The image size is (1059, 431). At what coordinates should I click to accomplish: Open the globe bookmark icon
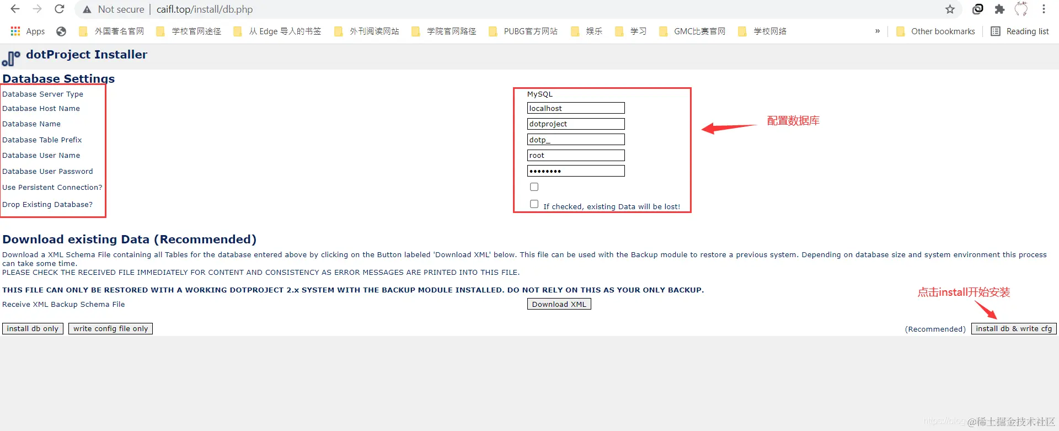tap(61, 31)
